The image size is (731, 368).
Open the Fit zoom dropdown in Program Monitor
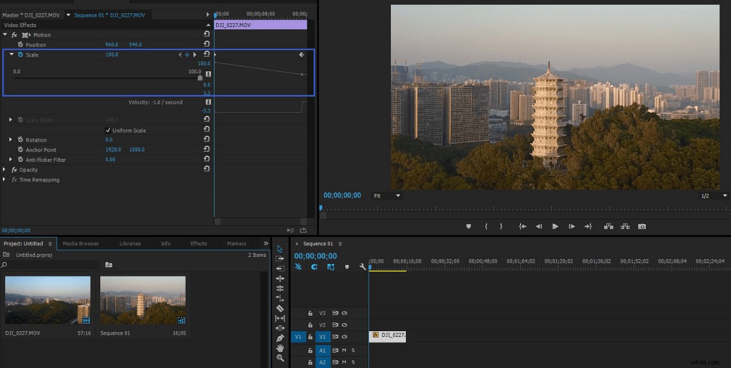(x=385, y=195)
